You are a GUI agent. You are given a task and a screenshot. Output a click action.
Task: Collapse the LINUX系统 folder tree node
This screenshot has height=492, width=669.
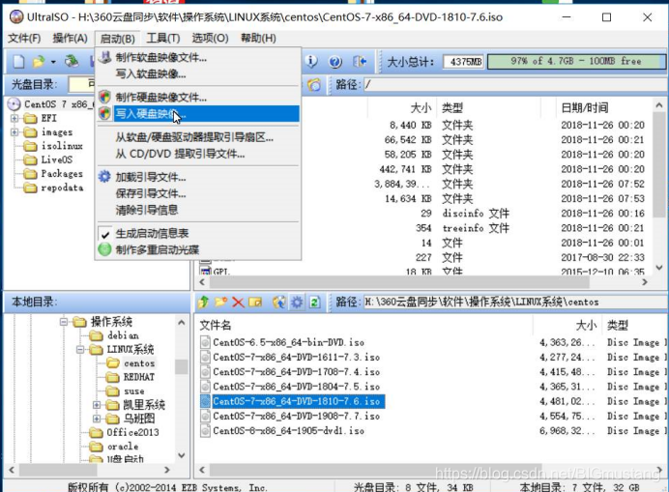(x=80, y=350)
